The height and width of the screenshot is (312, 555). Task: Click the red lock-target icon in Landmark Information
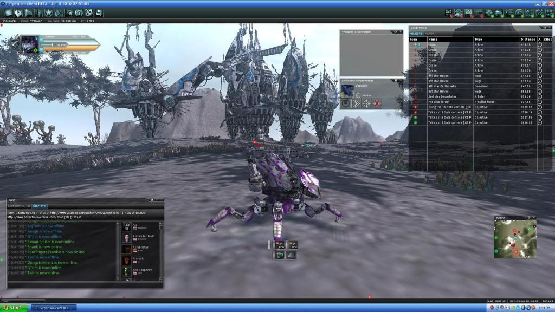pyautogui.click(x=377, y=103)
